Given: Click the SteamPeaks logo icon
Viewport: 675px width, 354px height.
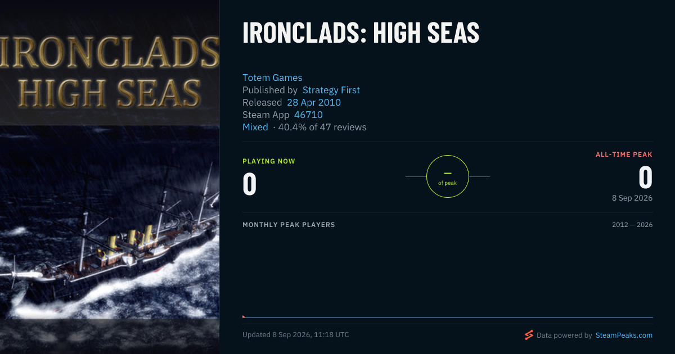Looking at the screenshot, I should tap(529, 335).
